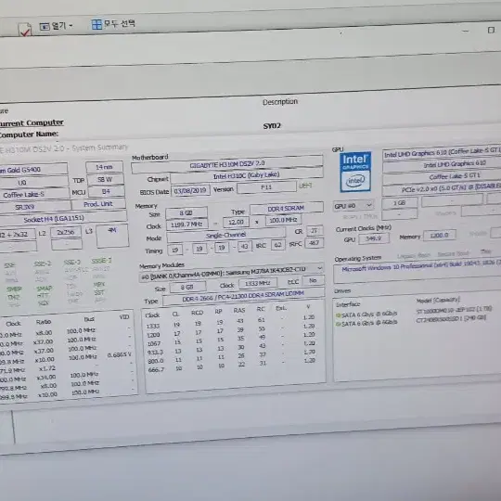
Task: Select the CT240BX500SSD1 240 GB drive row
Action: (x=410, y=320)
